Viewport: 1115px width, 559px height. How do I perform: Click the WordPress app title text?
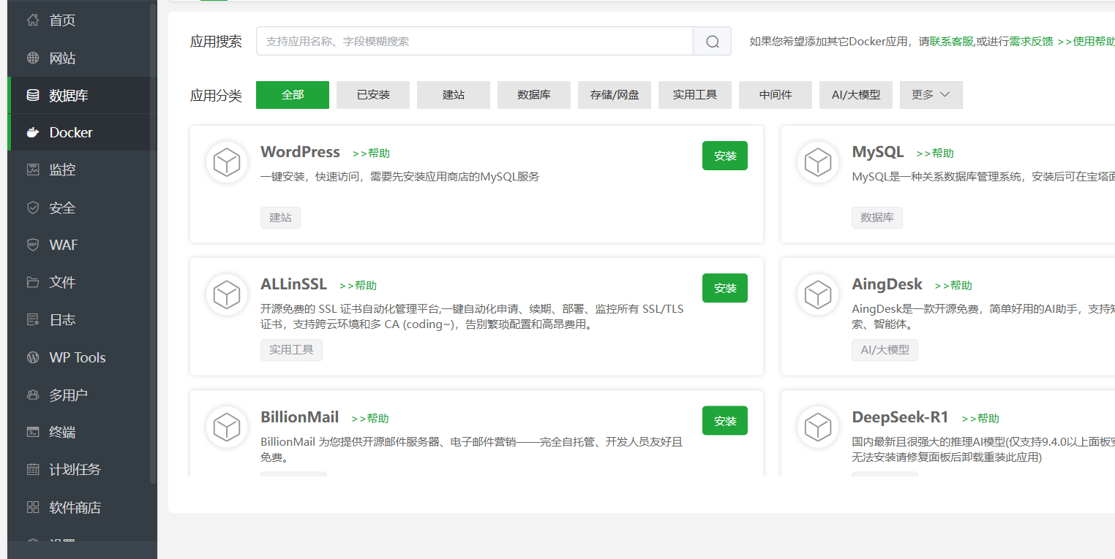coord(300,152)
